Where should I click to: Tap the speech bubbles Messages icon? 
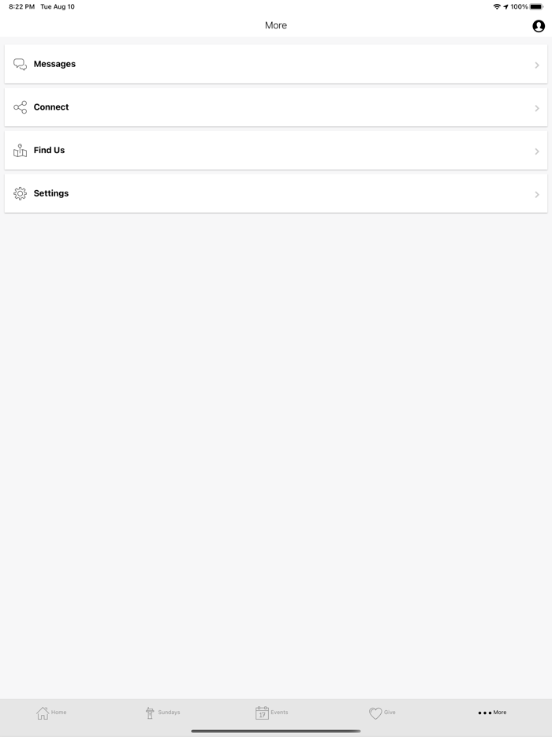click(21, 65)
